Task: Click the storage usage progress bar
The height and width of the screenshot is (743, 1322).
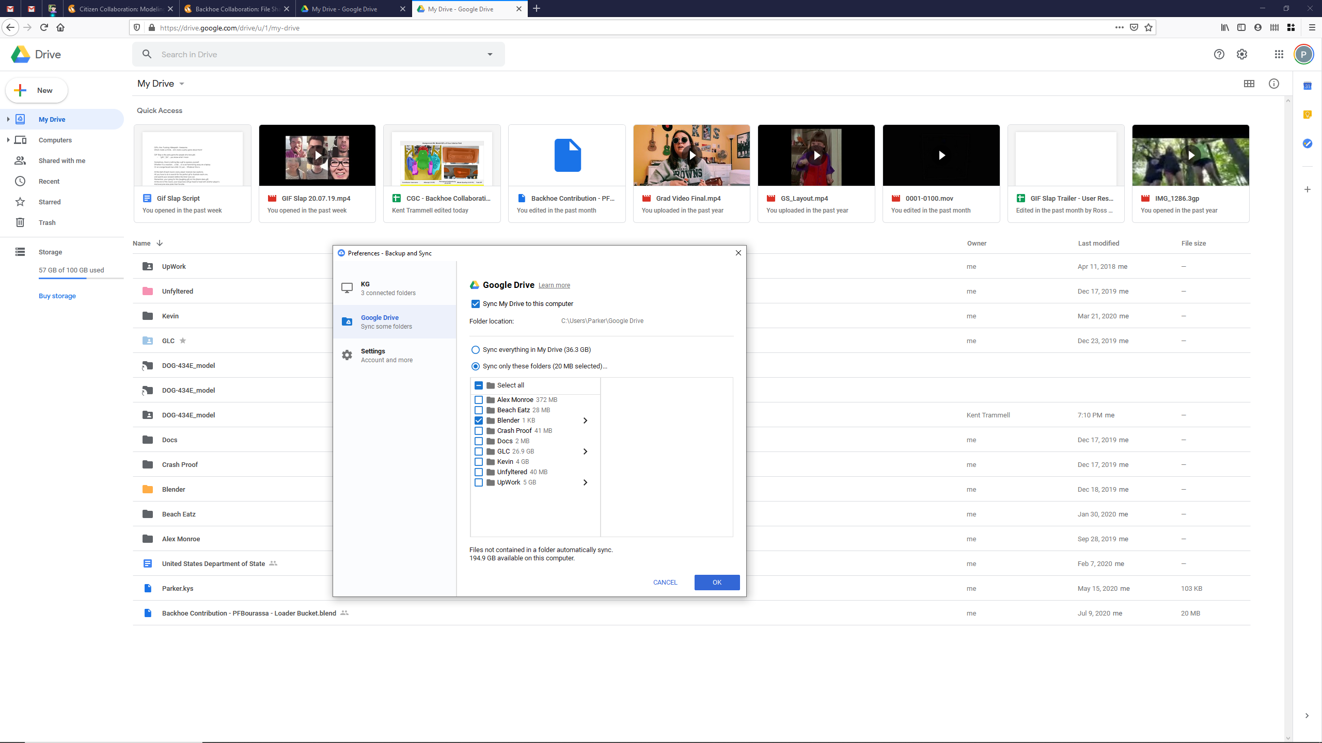Action: click(x=81, y=279)
